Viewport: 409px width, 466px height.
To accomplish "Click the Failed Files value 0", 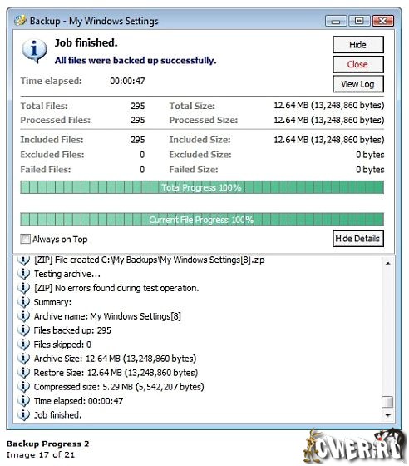I will [142, 170].
